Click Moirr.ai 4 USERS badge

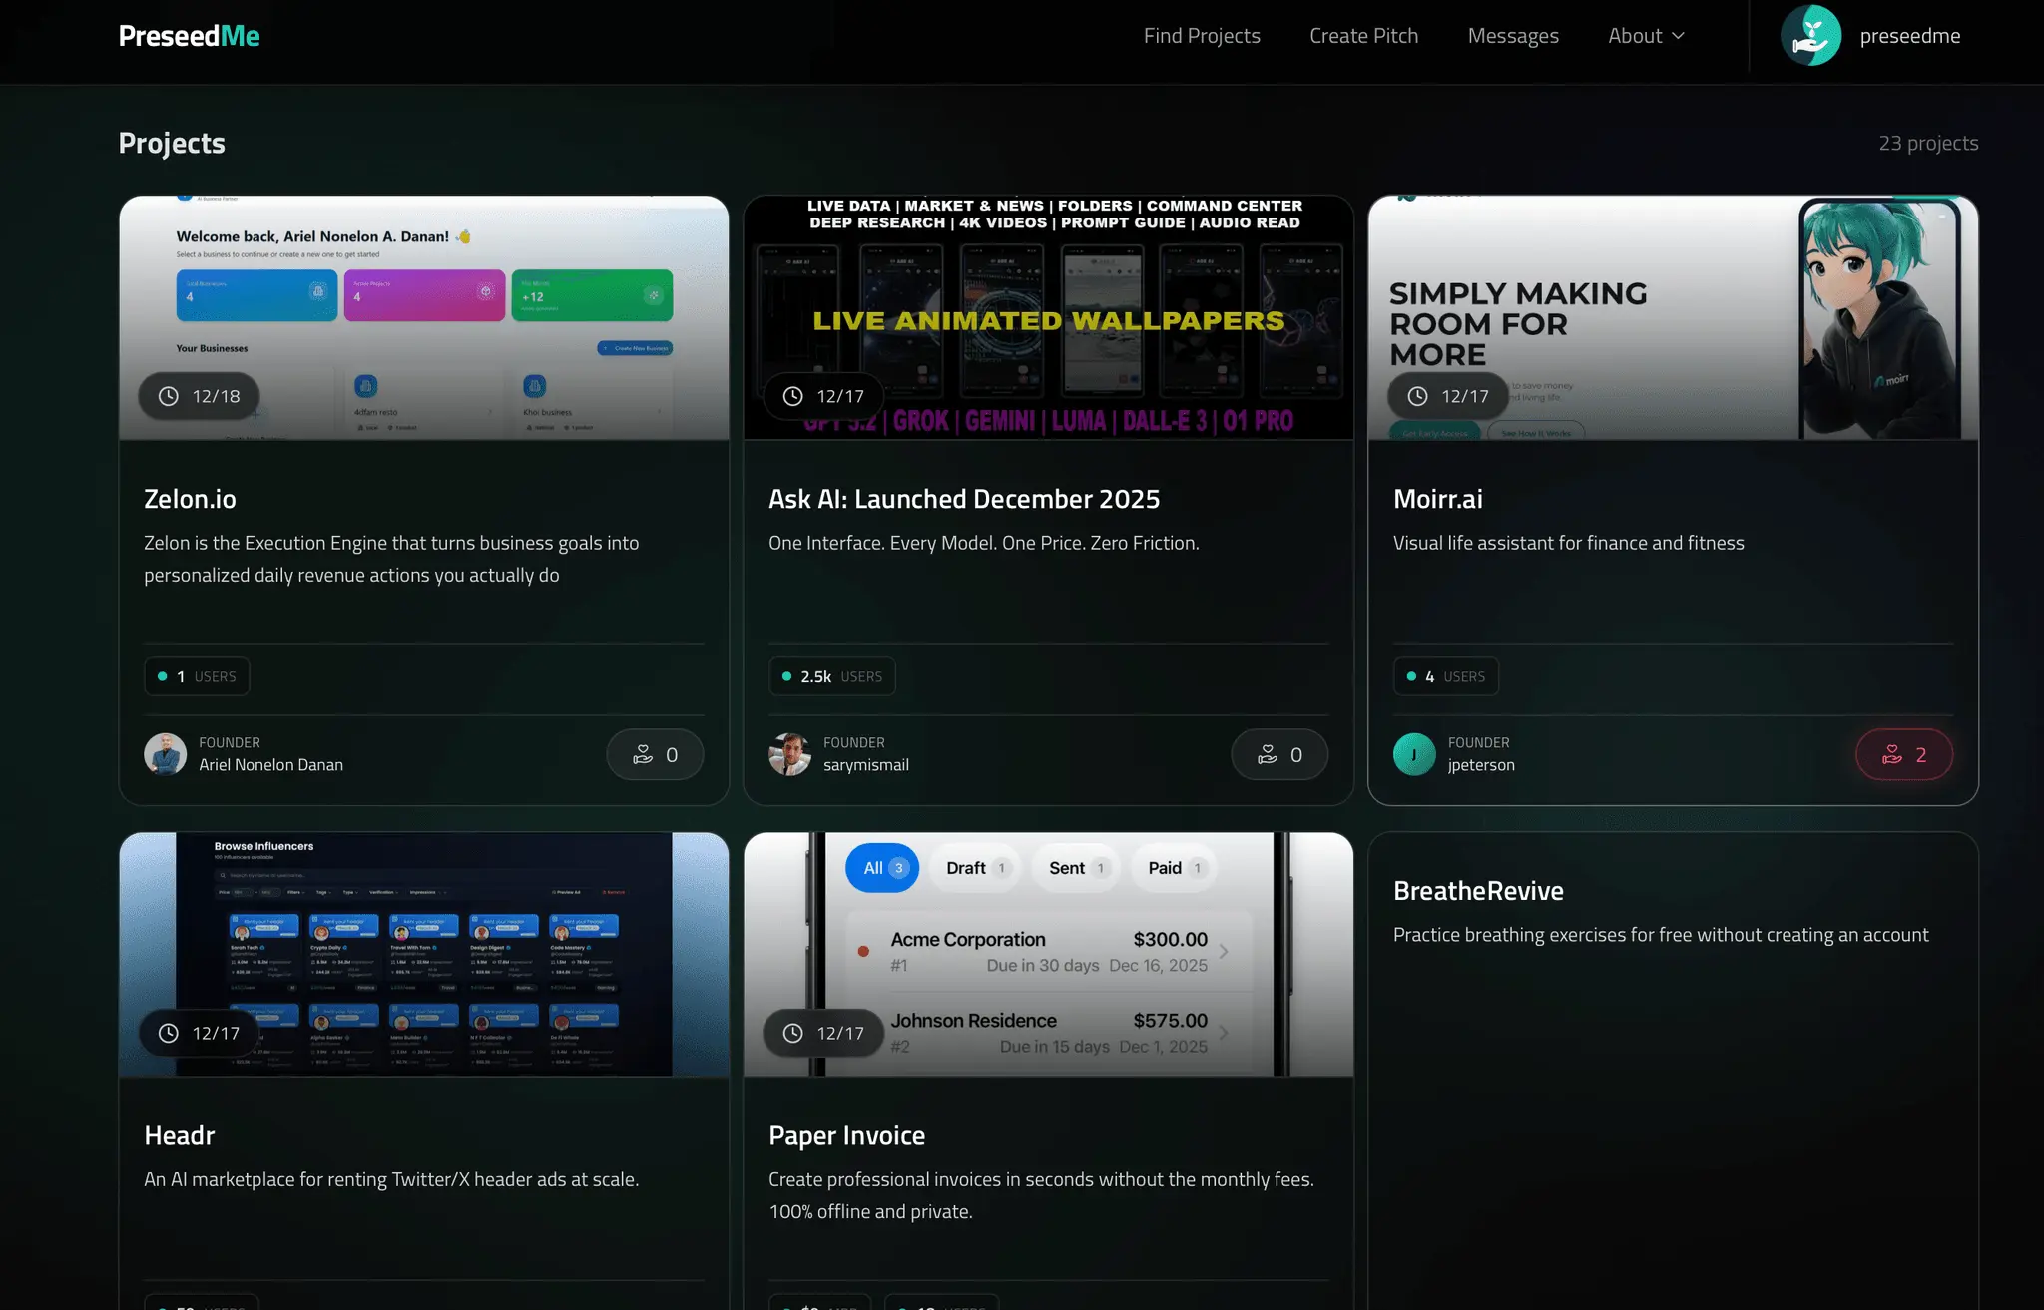pos(1446,676)
